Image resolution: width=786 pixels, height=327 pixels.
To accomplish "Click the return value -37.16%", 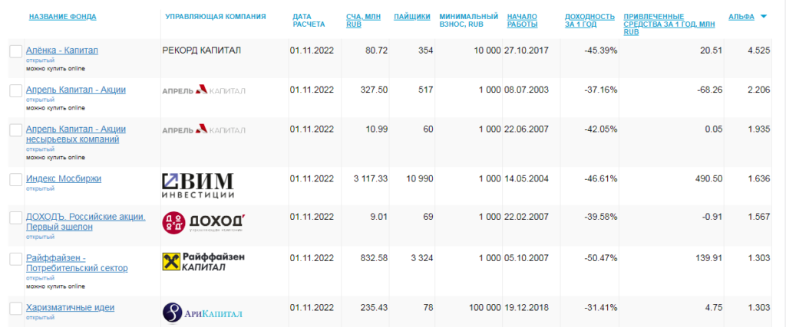I will pyautogui.click(x=601, y=90).
